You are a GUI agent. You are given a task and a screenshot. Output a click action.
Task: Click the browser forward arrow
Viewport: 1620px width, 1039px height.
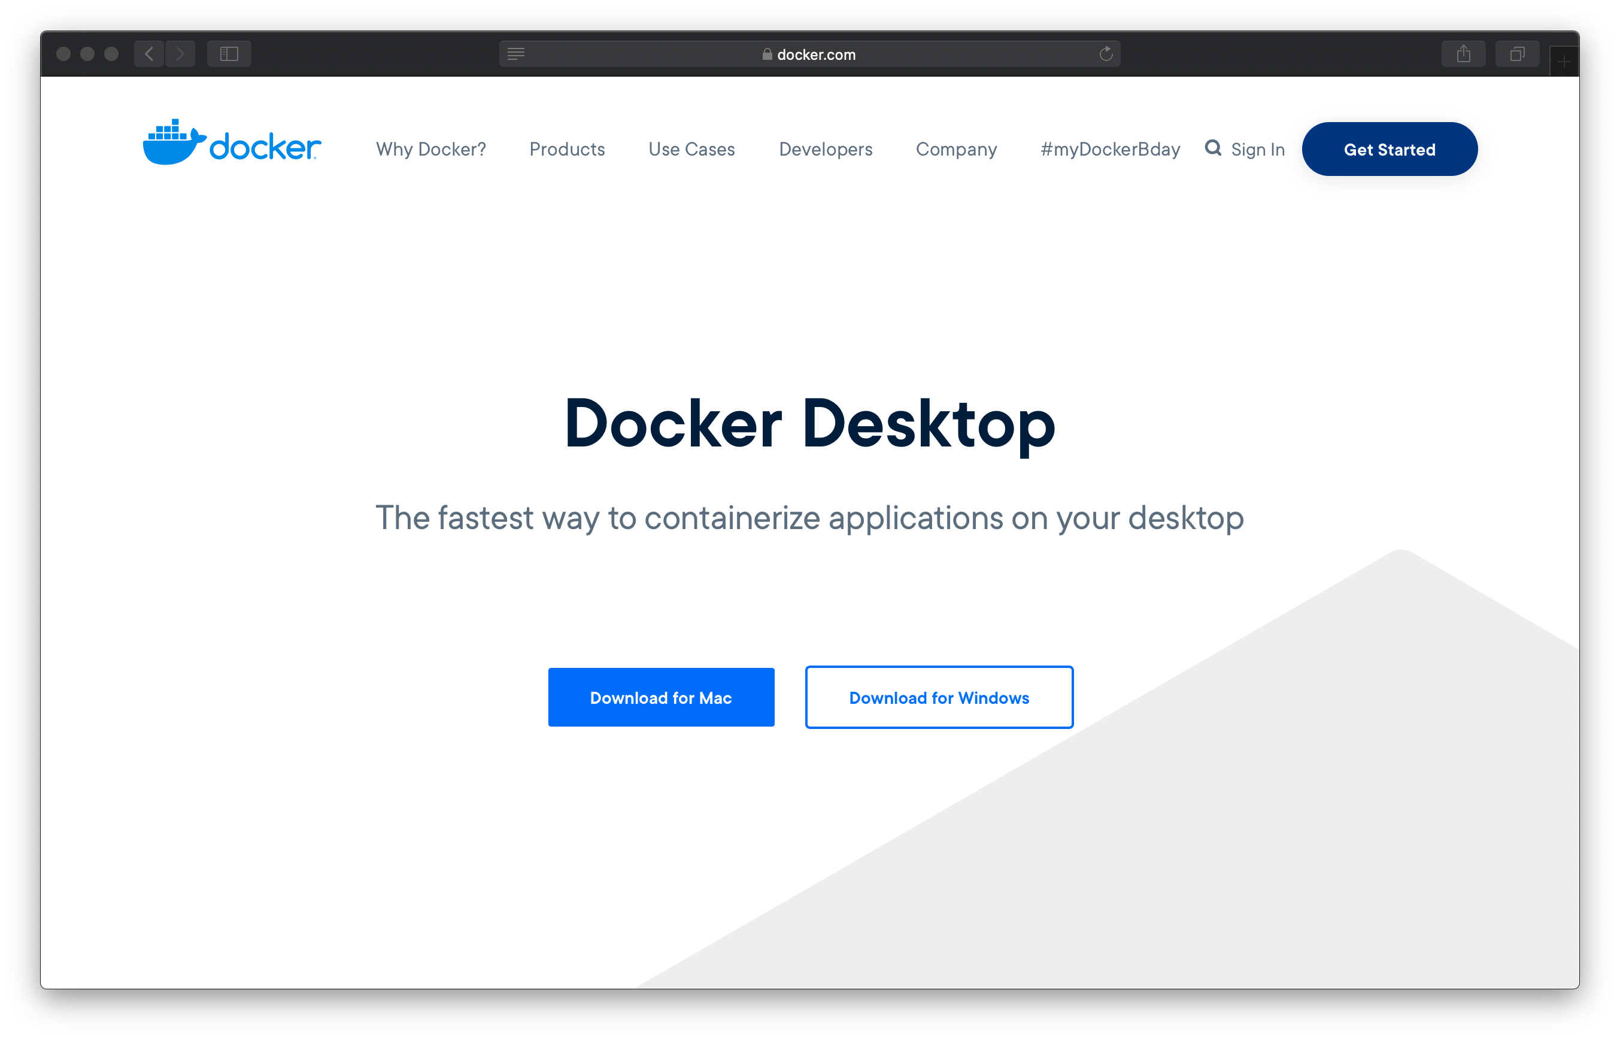coord(180,54)
